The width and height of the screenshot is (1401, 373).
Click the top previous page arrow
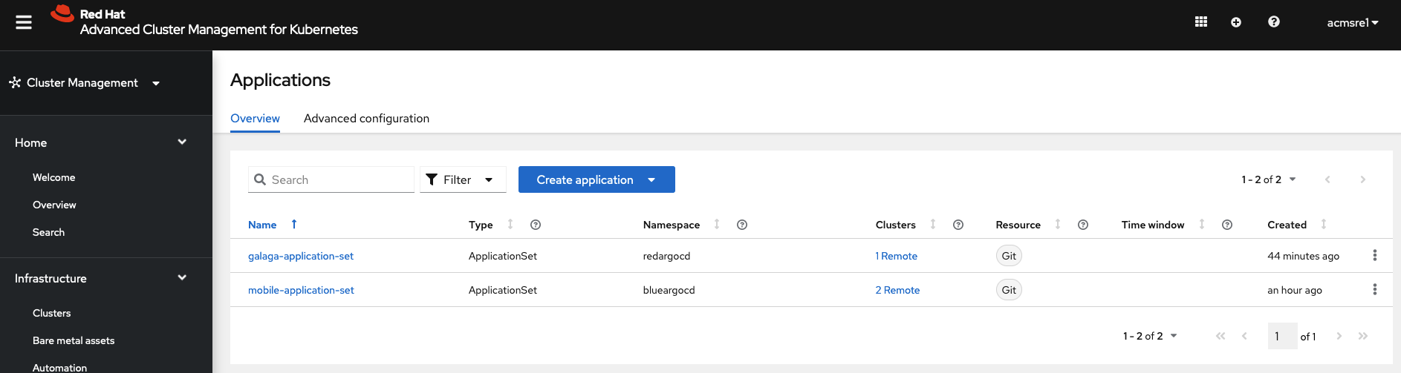coord(1327,179)
